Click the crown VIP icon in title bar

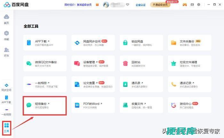coord(97,5)
